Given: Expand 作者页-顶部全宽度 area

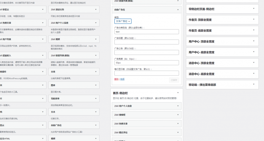Looking at the screenshot, I should pos(254,20).
